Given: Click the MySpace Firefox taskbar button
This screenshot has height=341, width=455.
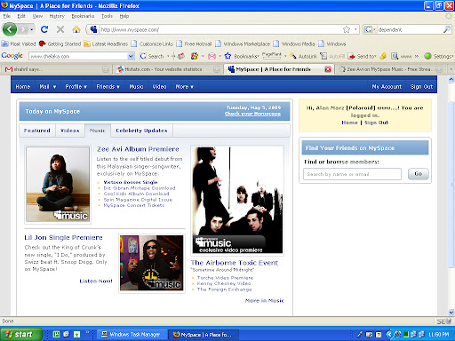Looking at the screenshot, I should pos(203,335).
